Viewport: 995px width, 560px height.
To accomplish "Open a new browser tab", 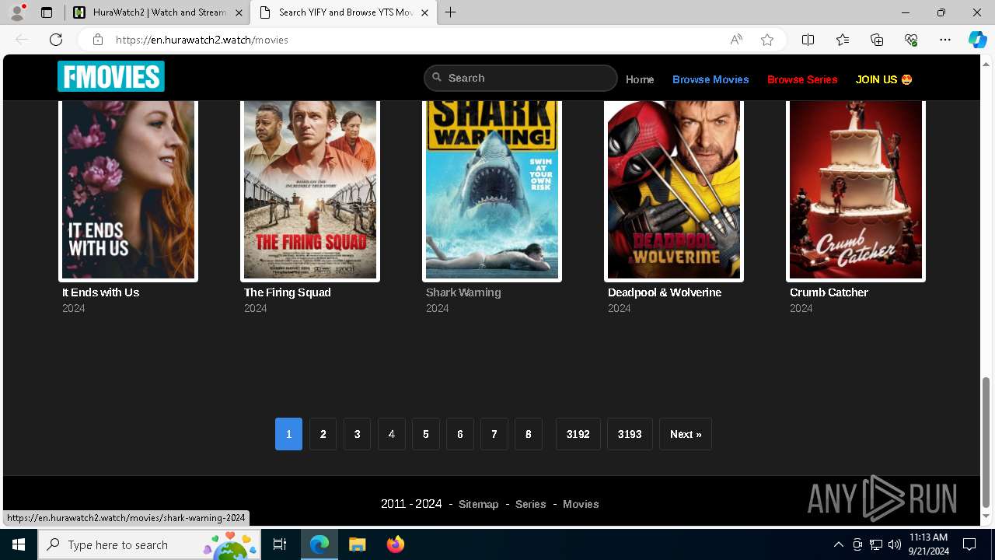I will coord(451,12).
